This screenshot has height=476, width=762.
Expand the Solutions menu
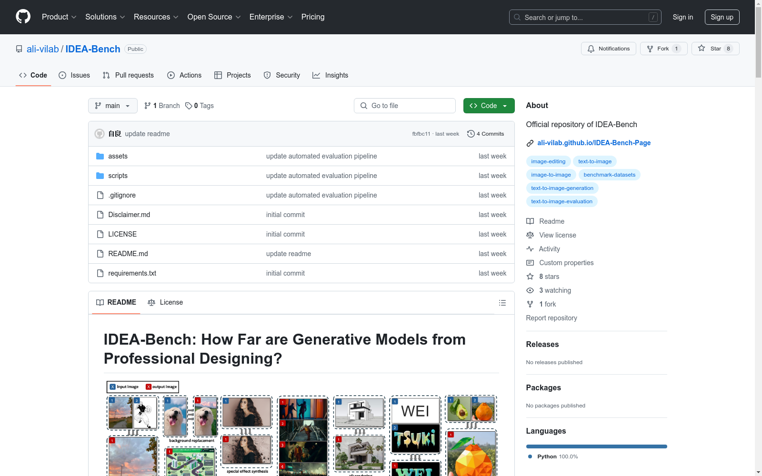pyautogui.click(x=105, y=17)
